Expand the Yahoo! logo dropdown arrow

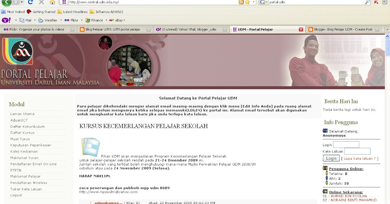click(x=16, y=20)
